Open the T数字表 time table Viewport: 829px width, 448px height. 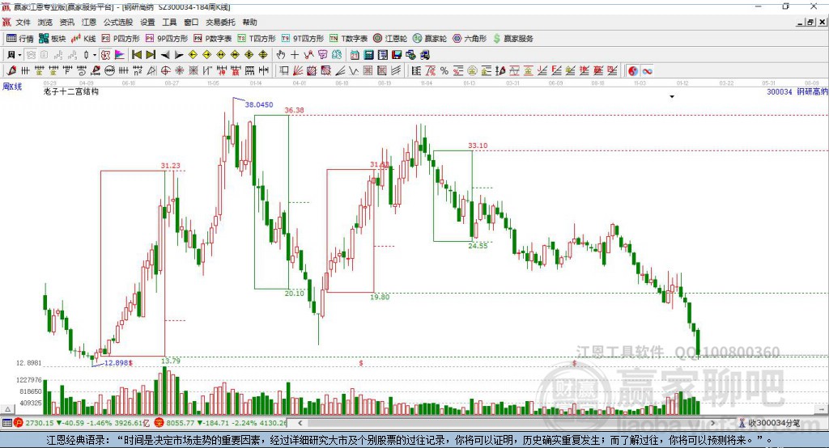click(348, 39)
